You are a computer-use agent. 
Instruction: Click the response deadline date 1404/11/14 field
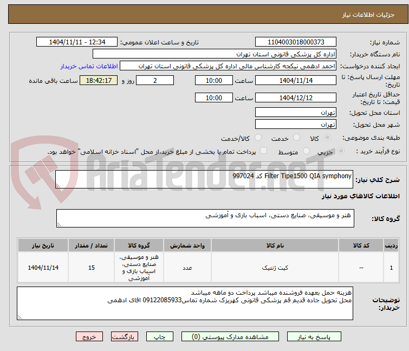296,80
